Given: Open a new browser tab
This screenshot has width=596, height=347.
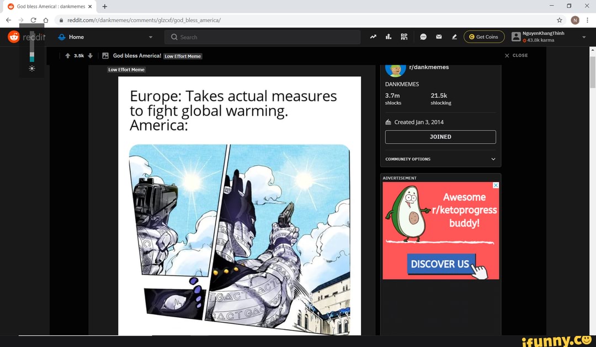Looking at the screenshot, I should pos(104,7).
